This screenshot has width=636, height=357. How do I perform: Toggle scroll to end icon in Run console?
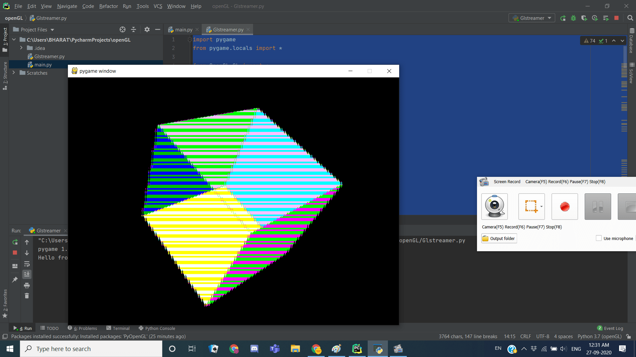(x=27, y=274)
